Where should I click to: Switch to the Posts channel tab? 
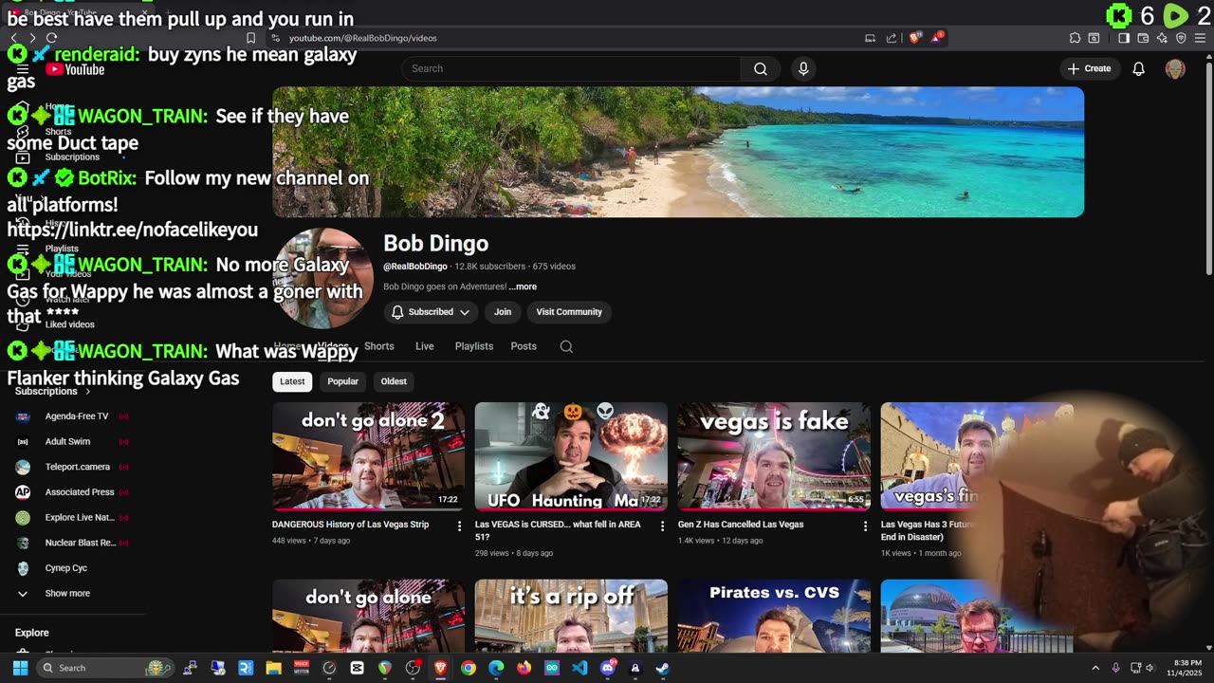[524, 346]
